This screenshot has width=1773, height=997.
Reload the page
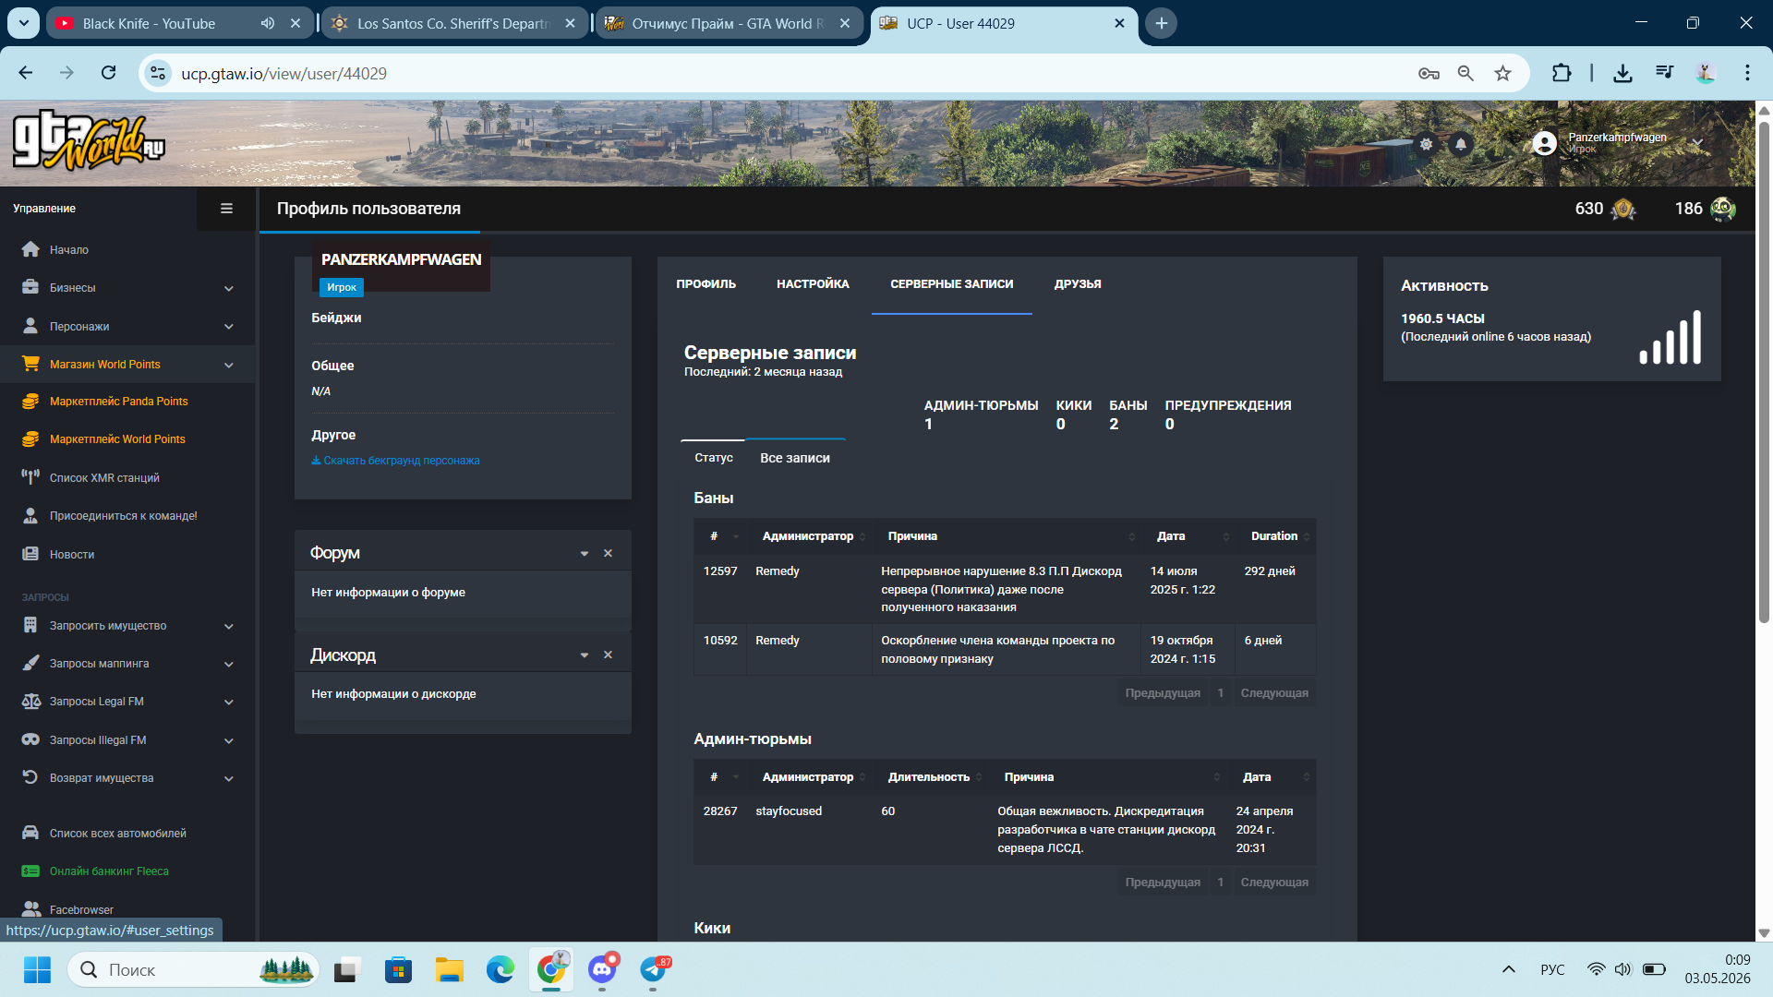(x=108, y=73)
